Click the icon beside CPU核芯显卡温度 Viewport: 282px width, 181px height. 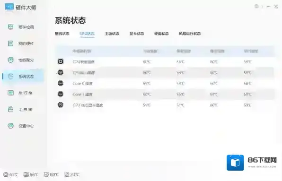(61, 105)
